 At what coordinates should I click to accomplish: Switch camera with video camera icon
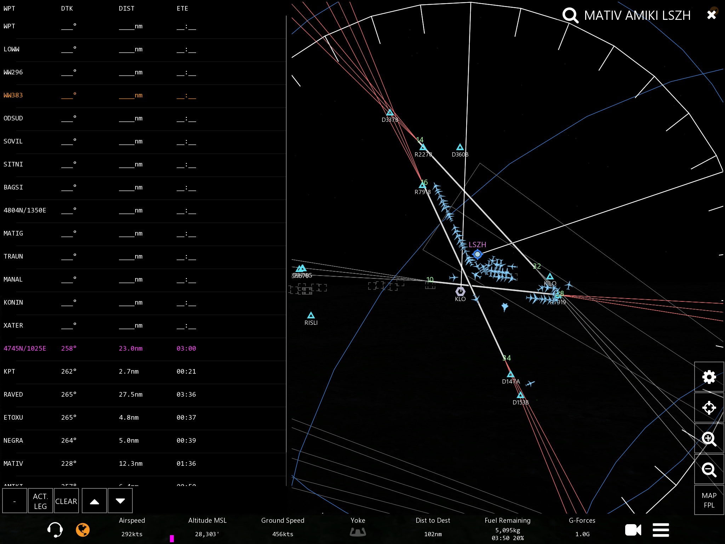coord(633,530)
